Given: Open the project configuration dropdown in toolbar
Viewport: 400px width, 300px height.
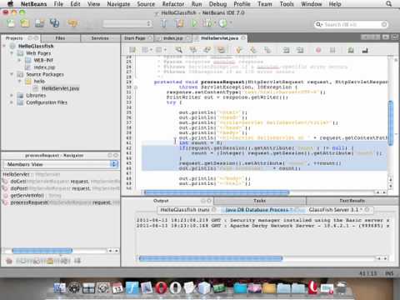Looking at the screenshot, I should click(x=127, y=23).
